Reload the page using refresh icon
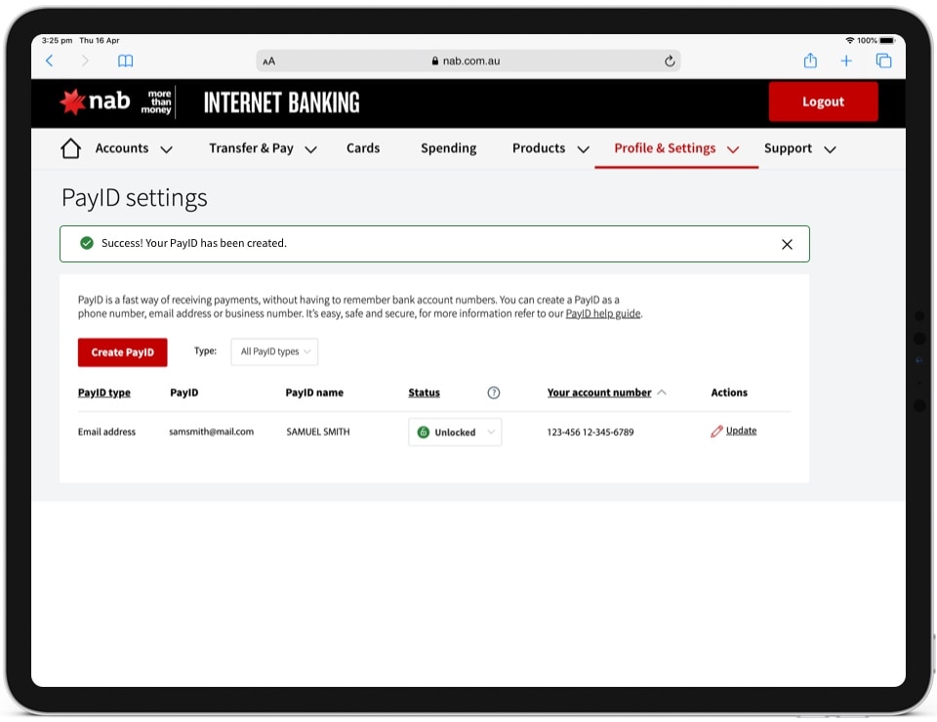 click(670, 60)
